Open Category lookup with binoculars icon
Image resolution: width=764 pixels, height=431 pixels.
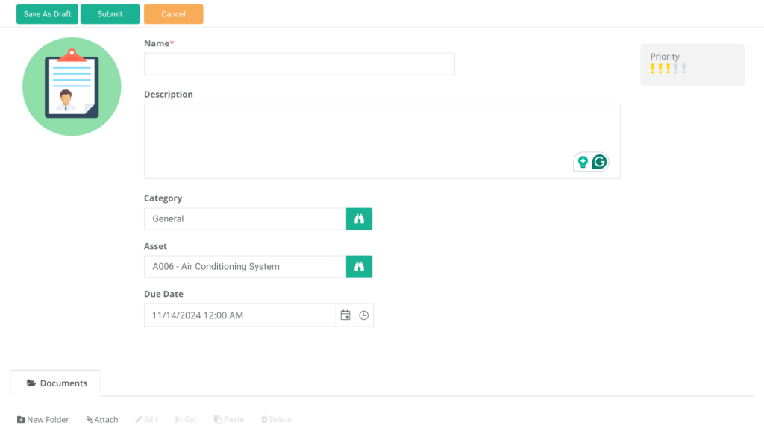(359, 218)
